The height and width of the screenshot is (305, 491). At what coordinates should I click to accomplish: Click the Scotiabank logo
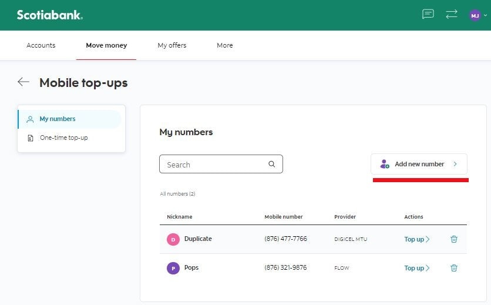pyautogui.click(x=50, y=15)
